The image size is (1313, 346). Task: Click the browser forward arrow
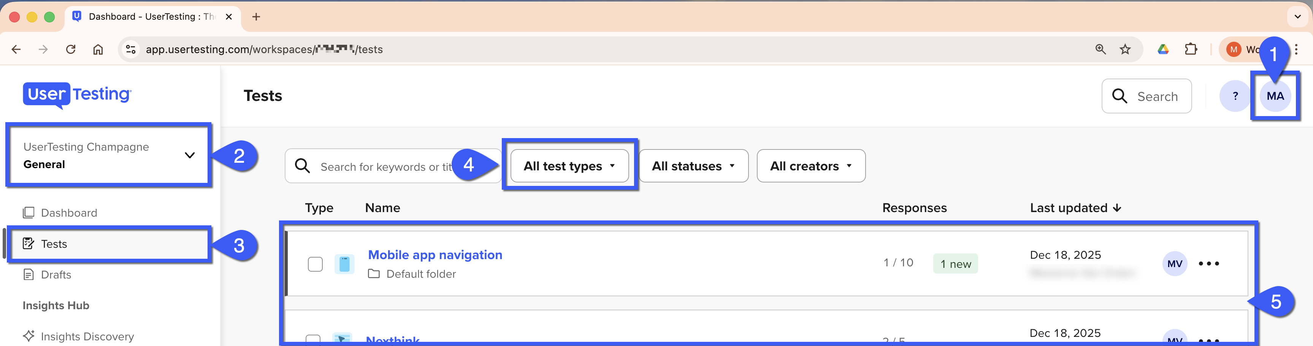click(x=43, y=49)
